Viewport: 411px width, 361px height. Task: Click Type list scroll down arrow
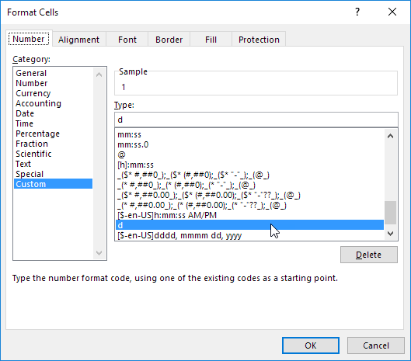[x=390, y=233]
